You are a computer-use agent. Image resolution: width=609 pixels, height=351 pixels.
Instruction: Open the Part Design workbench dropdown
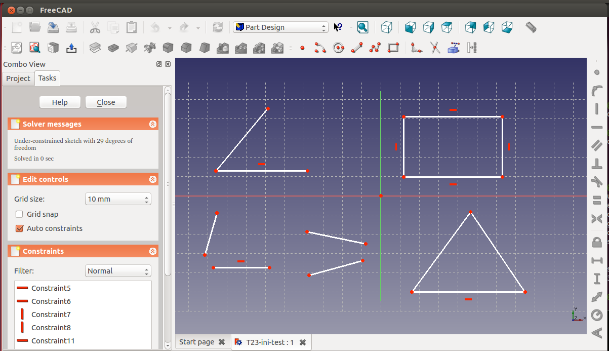pyautogui.click(x=281, y=27)
